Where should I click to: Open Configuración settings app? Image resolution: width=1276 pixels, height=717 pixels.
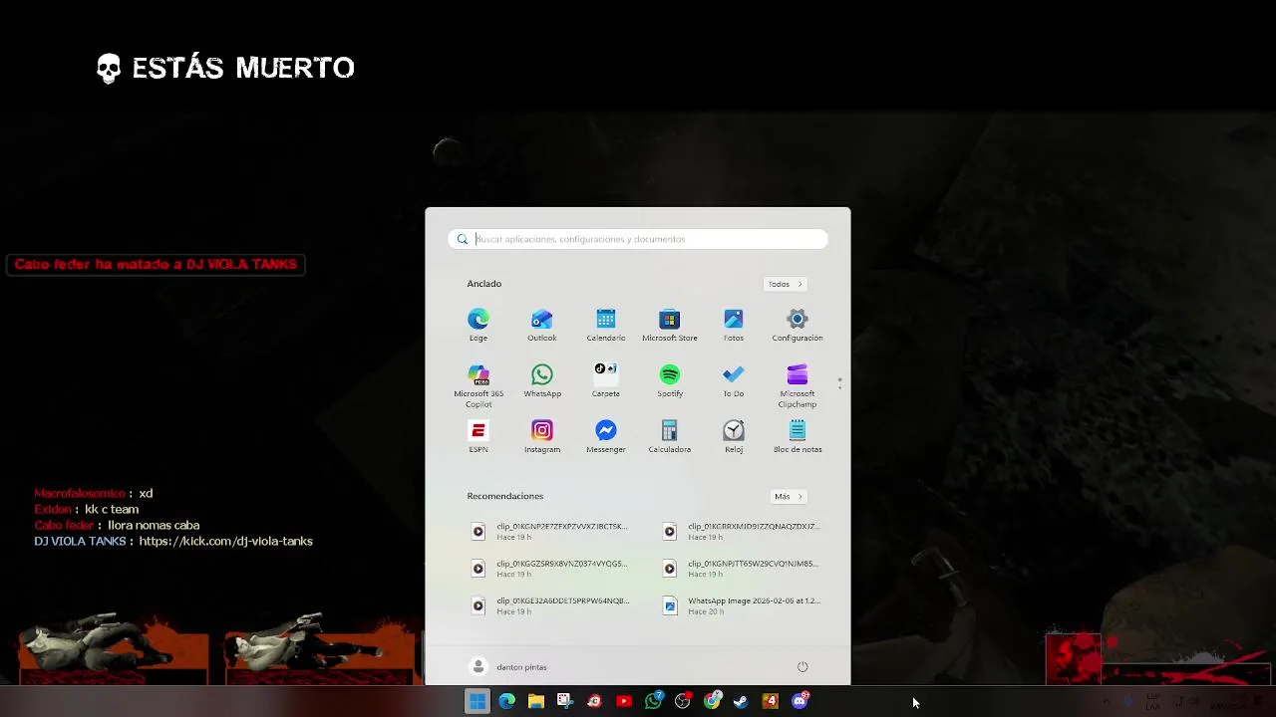pos(797,325)
